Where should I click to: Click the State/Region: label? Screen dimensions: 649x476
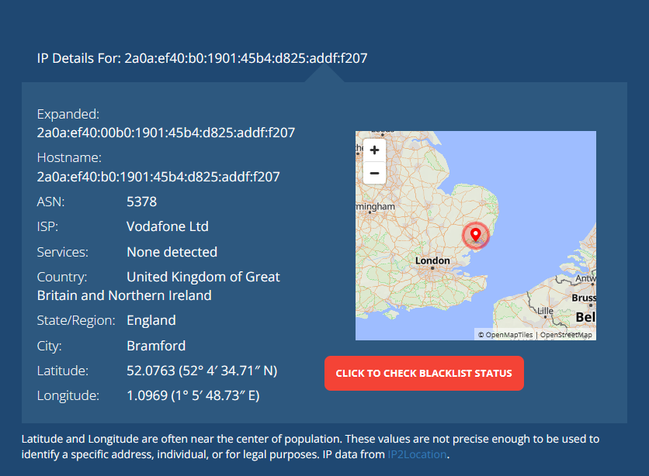coord(76,320)
